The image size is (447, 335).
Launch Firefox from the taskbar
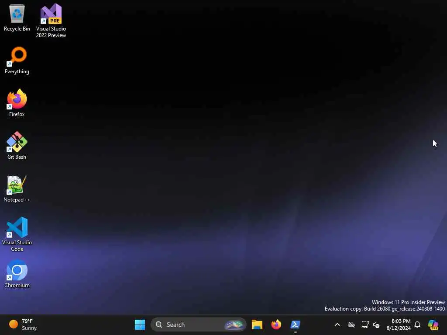pyautogui.click(x=276, y=325)
